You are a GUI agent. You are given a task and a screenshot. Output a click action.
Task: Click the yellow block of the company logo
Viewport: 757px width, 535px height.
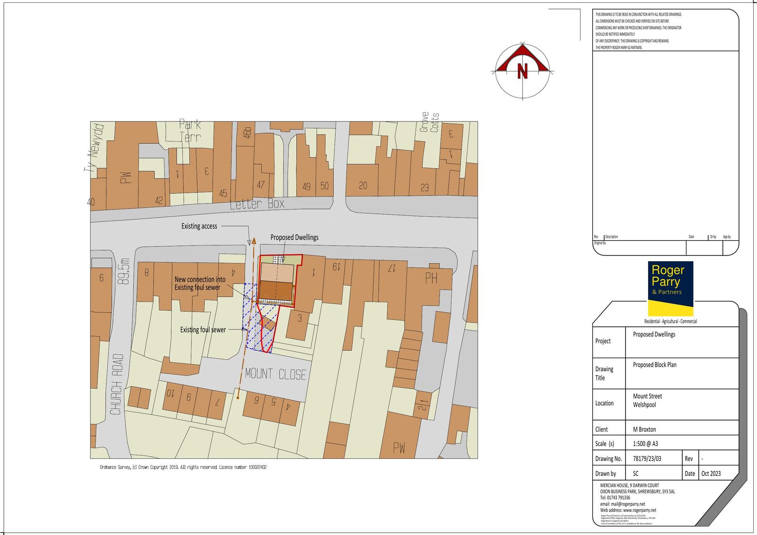point(670,308)
